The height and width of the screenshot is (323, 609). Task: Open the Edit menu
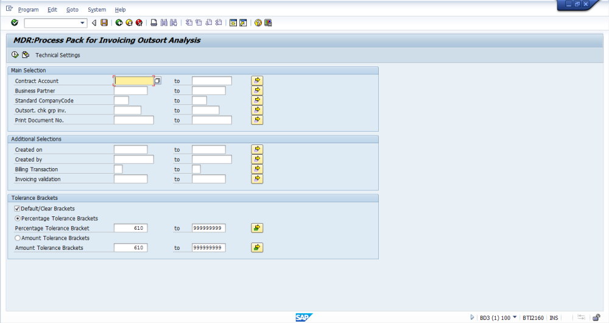52,10
